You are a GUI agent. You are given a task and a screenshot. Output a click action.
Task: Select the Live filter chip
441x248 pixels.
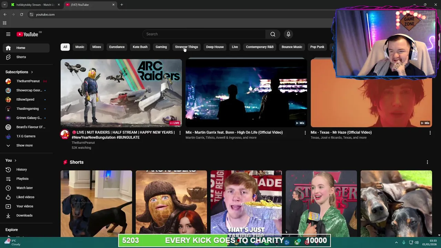235,47
